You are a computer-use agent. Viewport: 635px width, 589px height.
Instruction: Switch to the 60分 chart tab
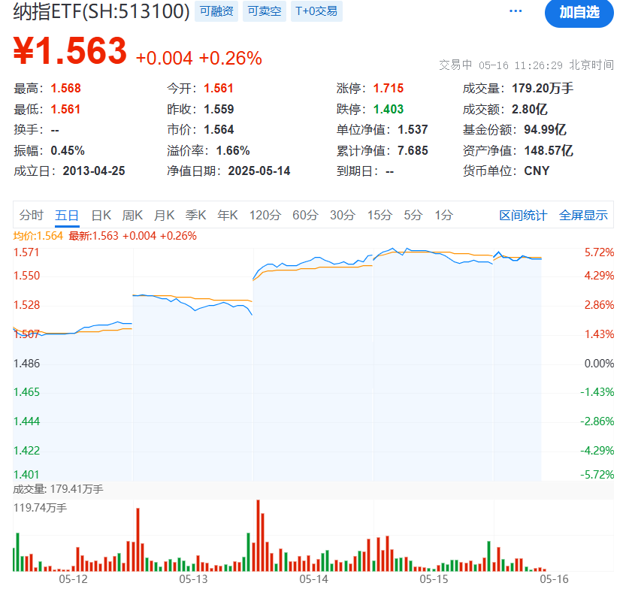tap(305, 215)
